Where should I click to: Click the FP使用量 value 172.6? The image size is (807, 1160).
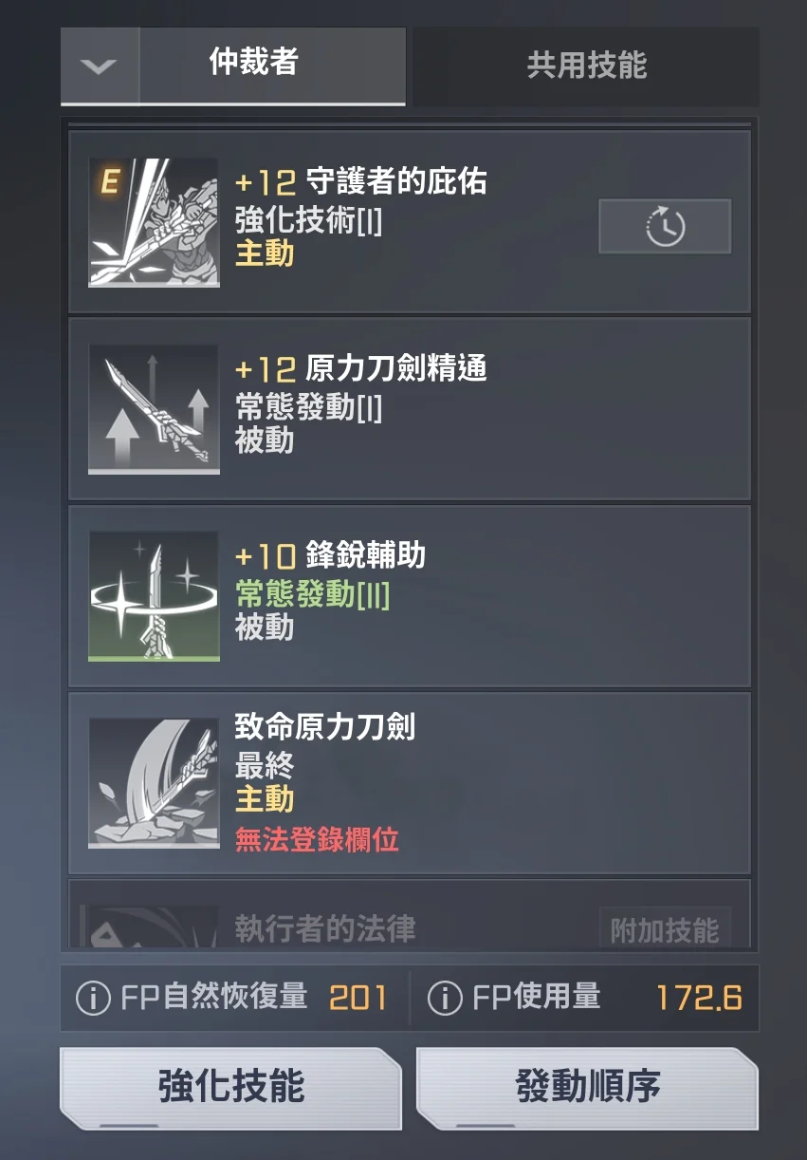tap(699, 998)
